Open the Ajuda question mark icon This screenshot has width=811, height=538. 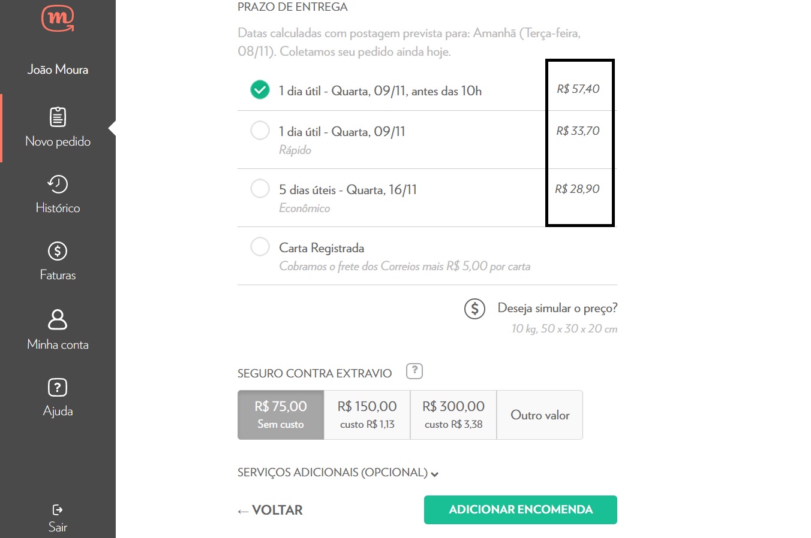(x=58, y=387)
